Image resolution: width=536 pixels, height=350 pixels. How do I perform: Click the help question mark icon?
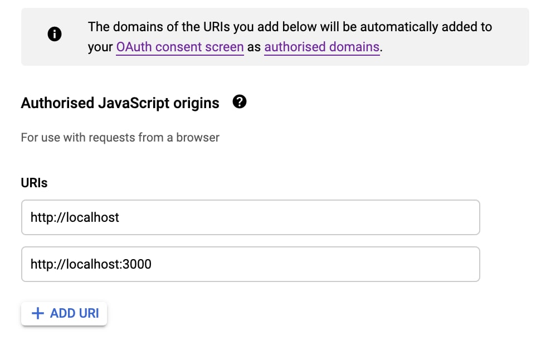point(240,102)
